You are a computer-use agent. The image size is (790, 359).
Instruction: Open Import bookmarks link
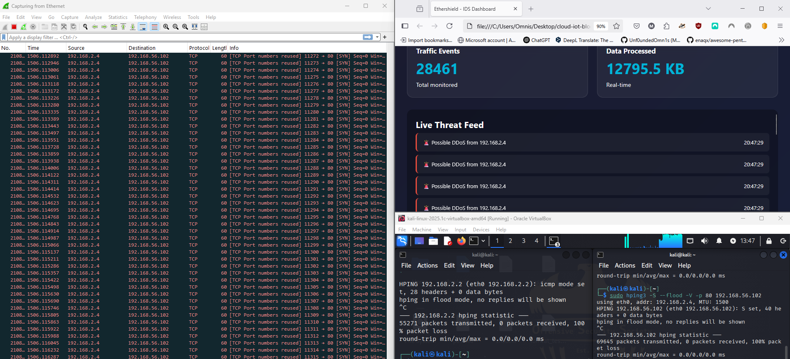pyautogui.click(x=426, y=40)
